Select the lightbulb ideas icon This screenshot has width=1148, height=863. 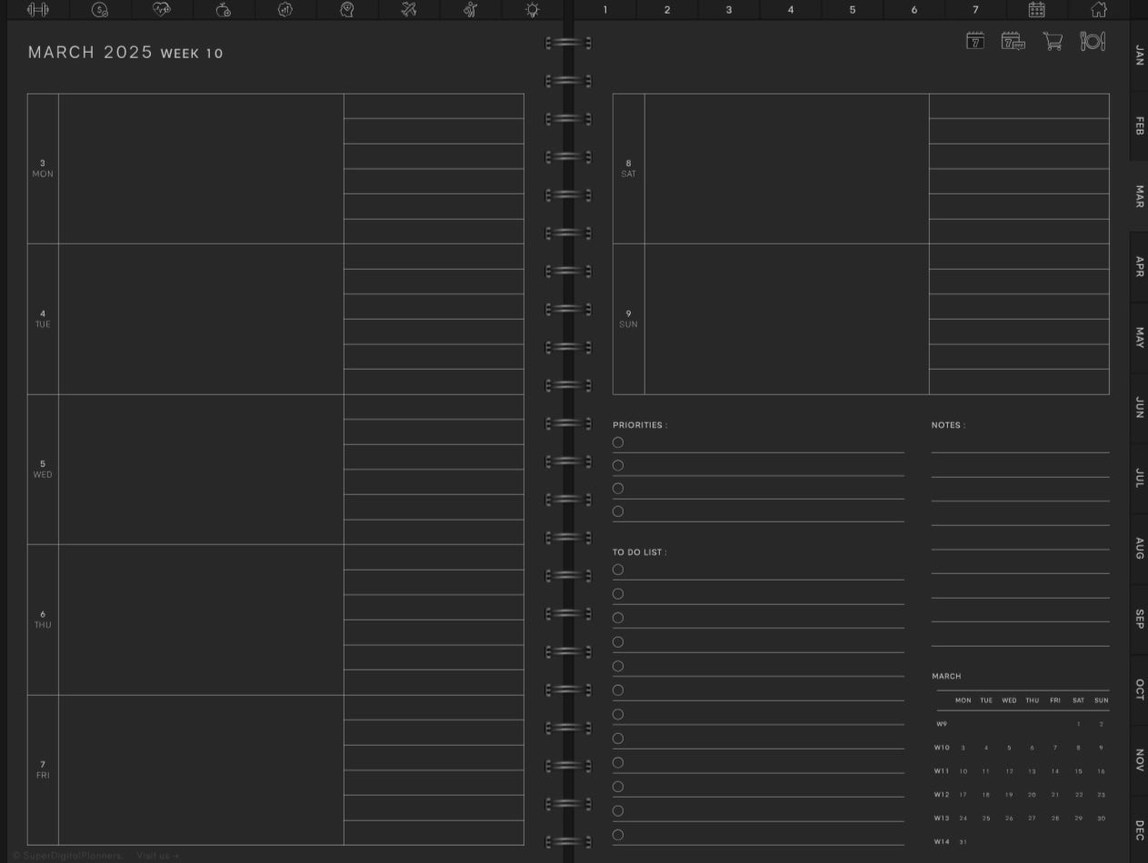click(x=532, y=10)
